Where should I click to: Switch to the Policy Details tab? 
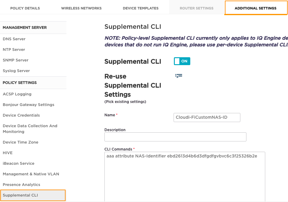point(25,8)
